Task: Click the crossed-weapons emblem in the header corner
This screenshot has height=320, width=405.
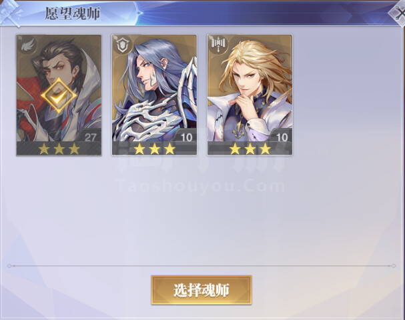Action: pyautogui.click(x=10, y=13)
